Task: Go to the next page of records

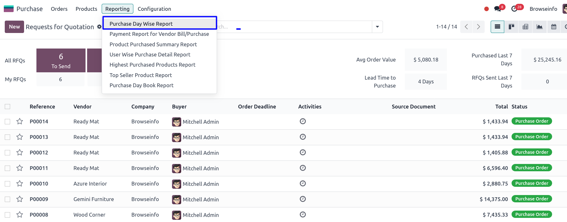Action: (x=478, y=27)
